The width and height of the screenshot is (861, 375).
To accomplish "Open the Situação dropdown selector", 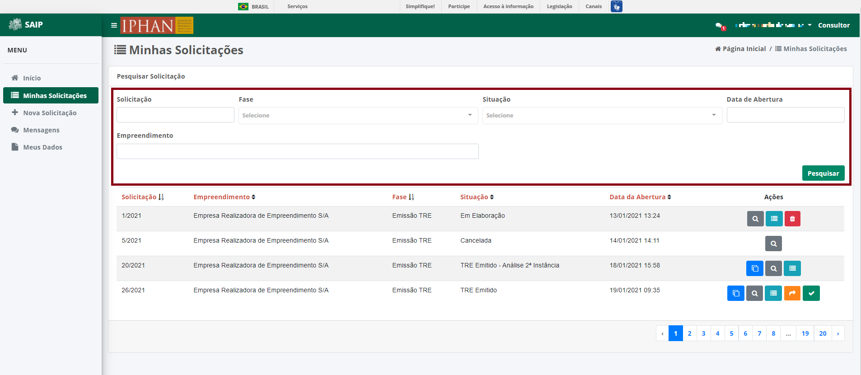I will coord(602,115).
